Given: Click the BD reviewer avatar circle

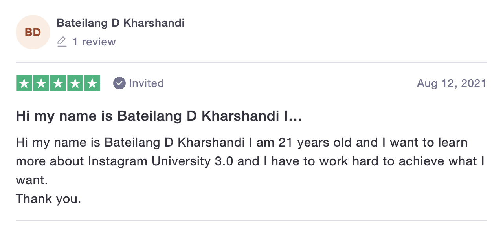Looking at the screenshot, I should [33, 32].
